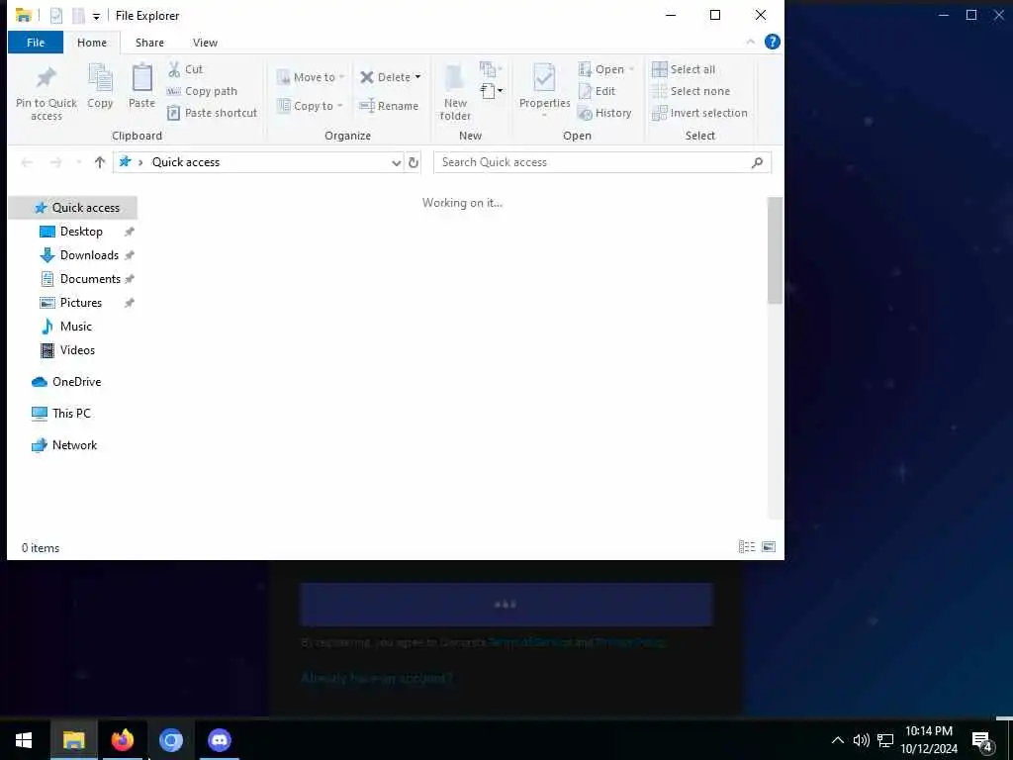Open the Move to dropdown
This screenshot has width=1013, height=760.
click(311, 77)
